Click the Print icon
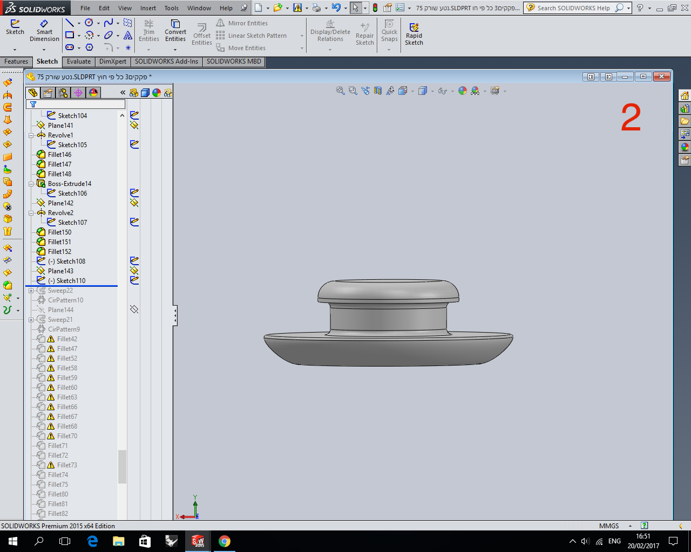The image size is (691, 552). 317,8
